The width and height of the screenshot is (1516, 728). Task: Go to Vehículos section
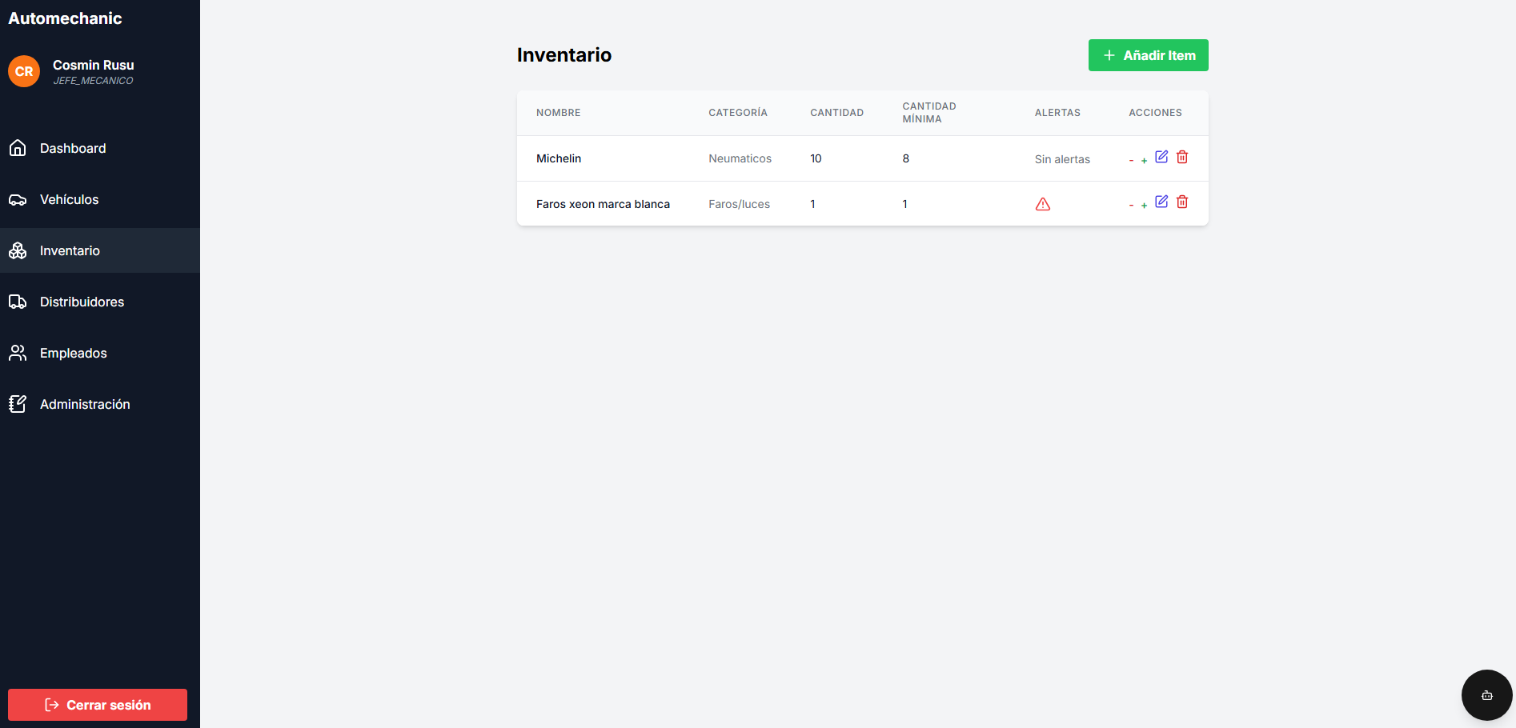70,199
